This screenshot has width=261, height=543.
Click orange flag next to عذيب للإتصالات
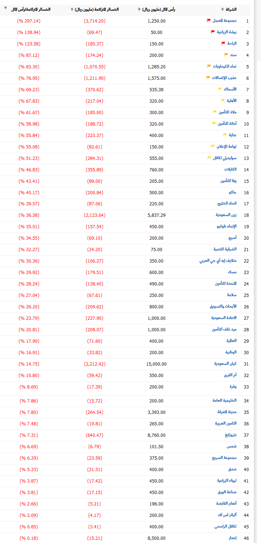point(208,78)
